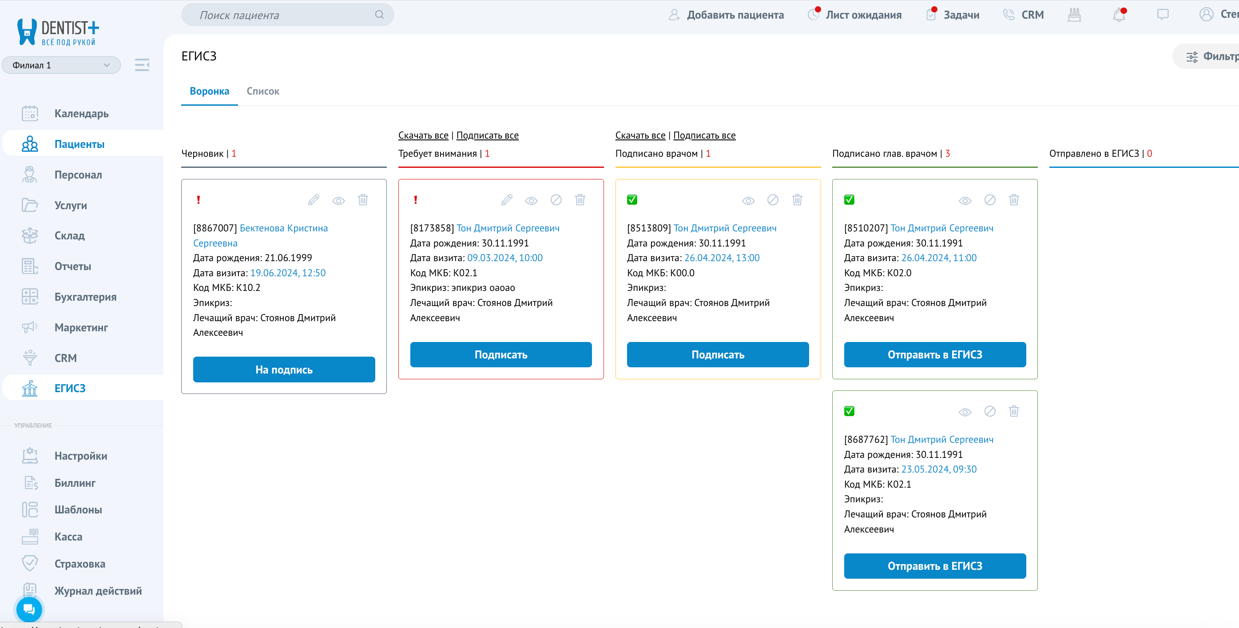
Task: Open Бухгалтерия in the sidebar
Action: coord(83,297)
